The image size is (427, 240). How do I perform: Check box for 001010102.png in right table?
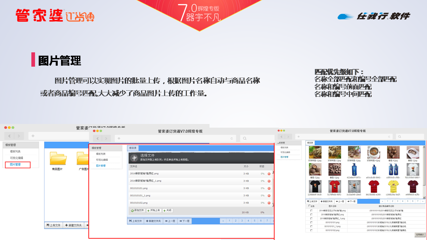tap(312, 230)
